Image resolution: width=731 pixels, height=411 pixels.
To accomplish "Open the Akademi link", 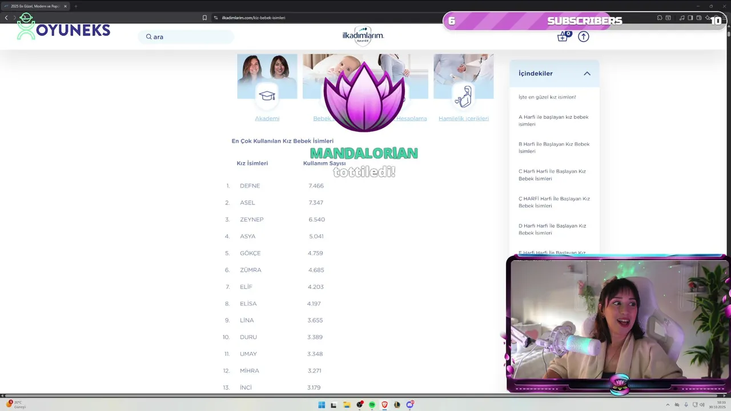I will click(x=267, y=118).
